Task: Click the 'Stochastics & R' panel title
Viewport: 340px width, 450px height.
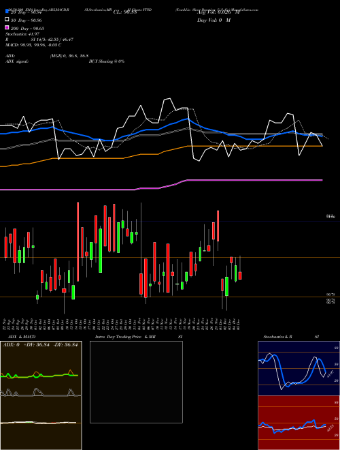Action: [x=278, y=337]
